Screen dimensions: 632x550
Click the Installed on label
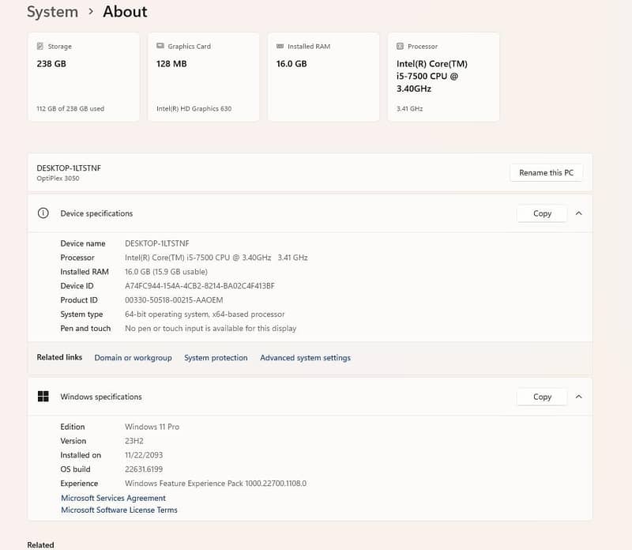point(81,455)
